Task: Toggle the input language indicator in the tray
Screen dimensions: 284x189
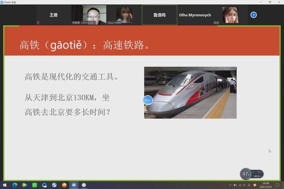Action: pos(249,185)
